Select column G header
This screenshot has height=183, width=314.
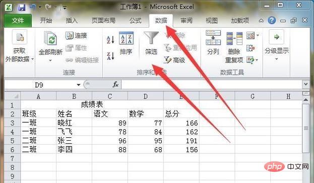(x=253, y=97)
